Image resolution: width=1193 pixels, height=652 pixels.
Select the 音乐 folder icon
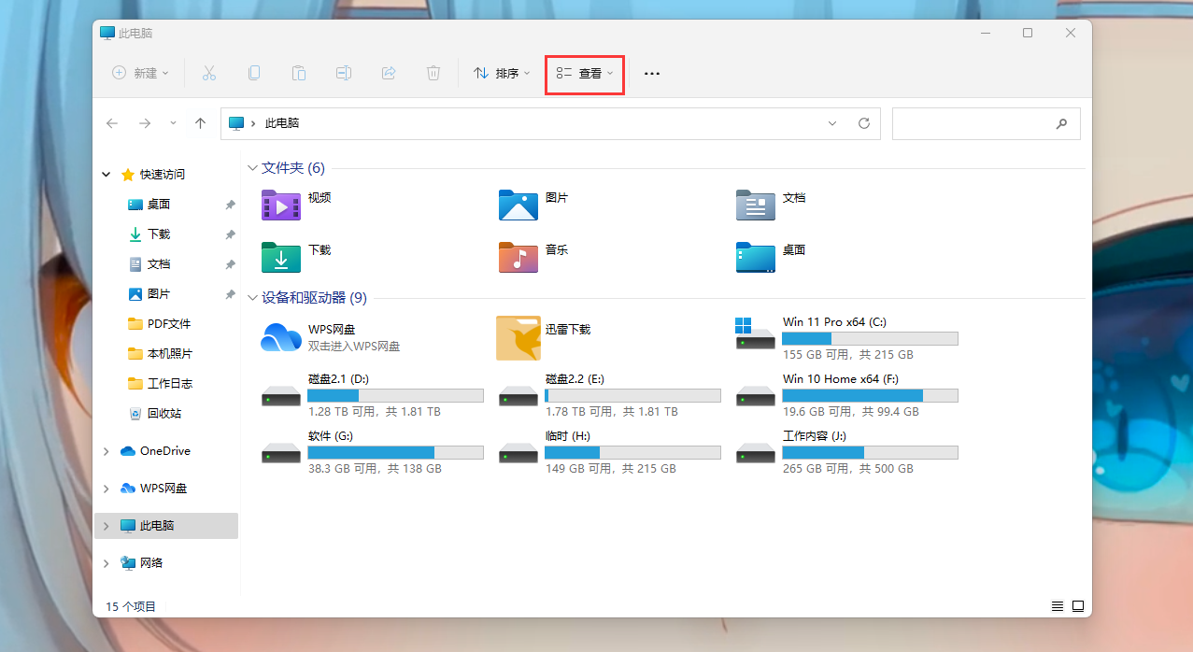pos(518,257)
